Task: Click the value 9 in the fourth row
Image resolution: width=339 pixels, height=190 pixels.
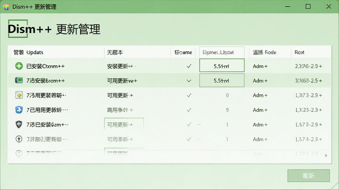Action: [x=227, y=110]
